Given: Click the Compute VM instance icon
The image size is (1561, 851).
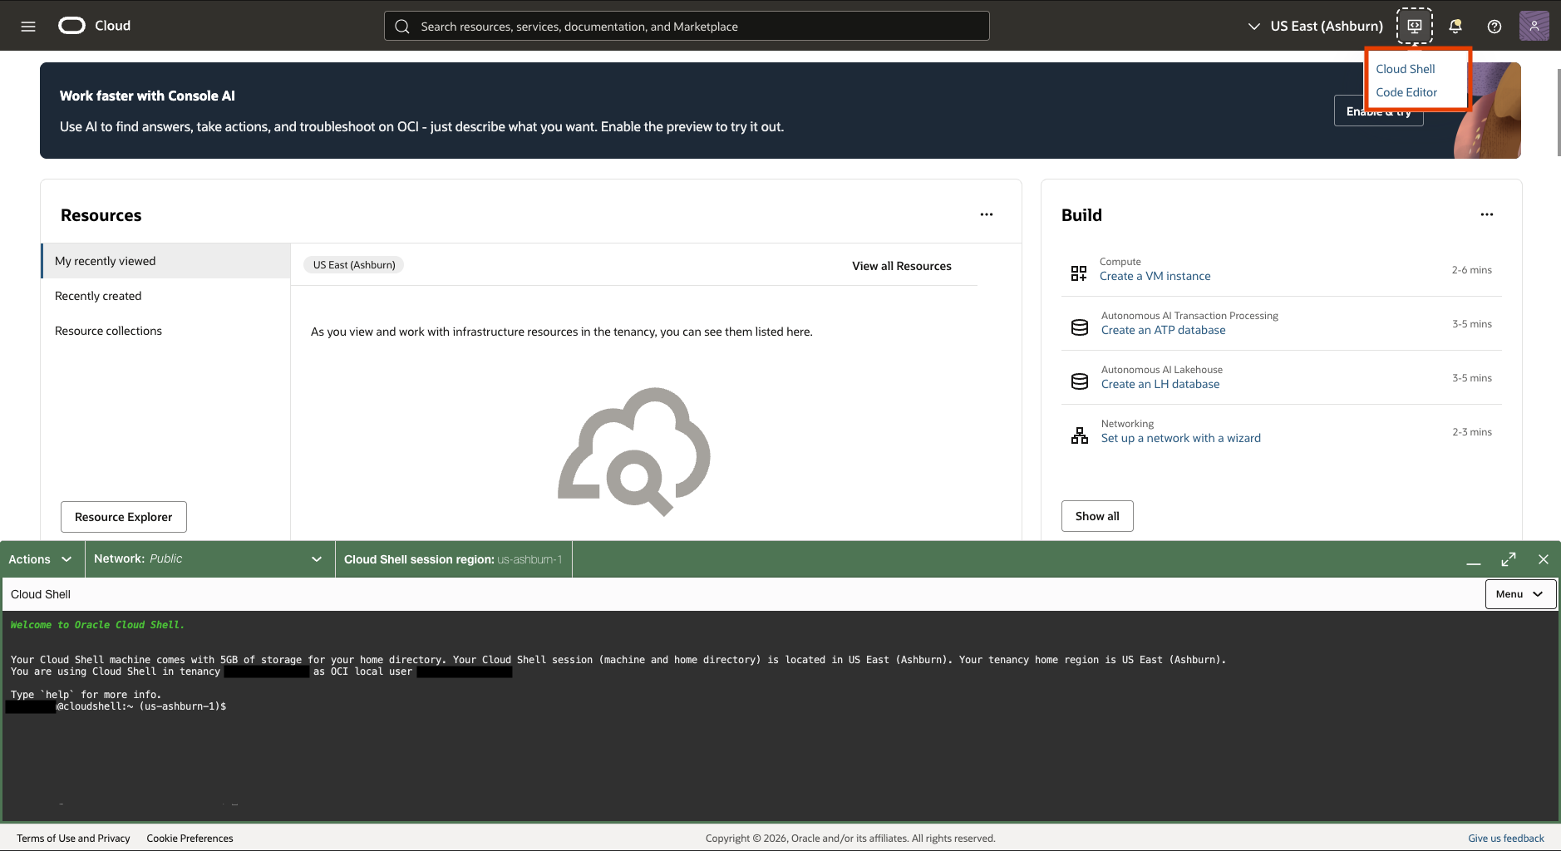Looking at the screenshot, I should point(1079,273).
